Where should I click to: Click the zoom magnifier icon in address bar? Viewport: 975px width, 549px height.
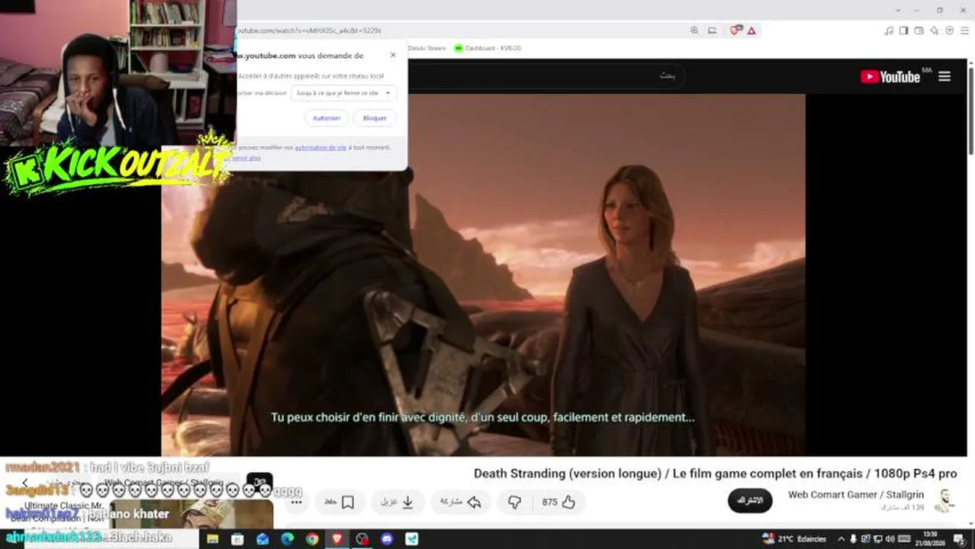coord(694,30)
